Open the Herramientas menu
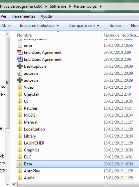The height and width of the screenshot is (187, 139). tap(23, 16)
